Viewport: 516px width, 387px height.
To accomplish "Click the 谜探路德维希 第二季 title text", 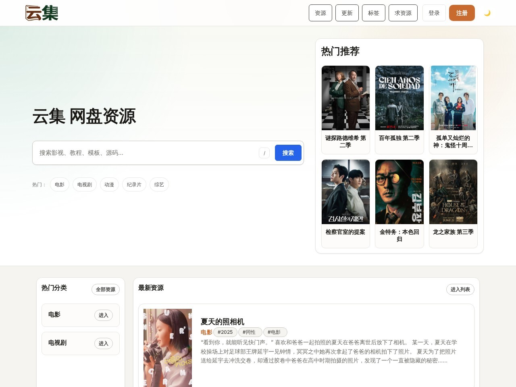I will (x=345, y=141).
